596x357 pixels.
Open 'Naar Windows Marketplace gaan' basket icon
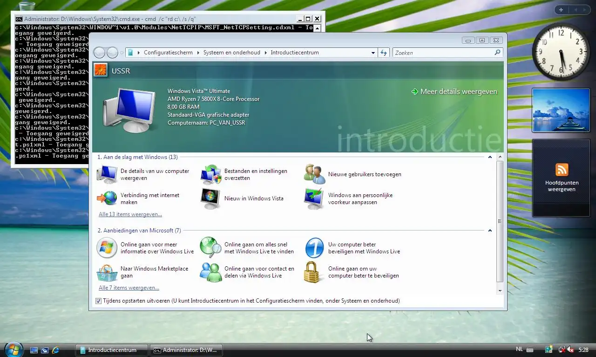107,272
